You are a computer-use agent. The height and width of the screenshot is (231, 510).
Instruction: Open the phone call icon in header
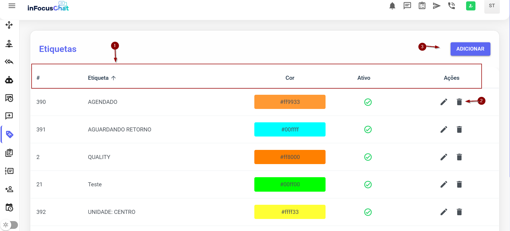point(451,6)
